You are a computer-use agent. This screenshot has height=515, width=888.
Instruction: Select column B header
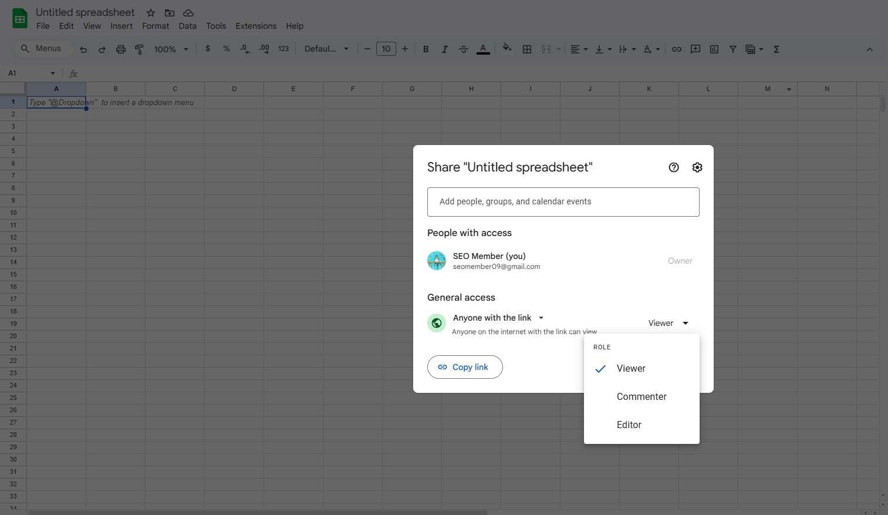click(116, 89)
